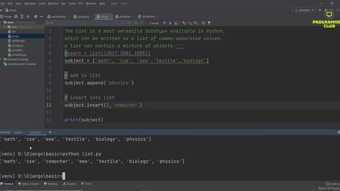Click the open results in find window icon
Viewport: 340px width, 191px height.
coord(176,23)
